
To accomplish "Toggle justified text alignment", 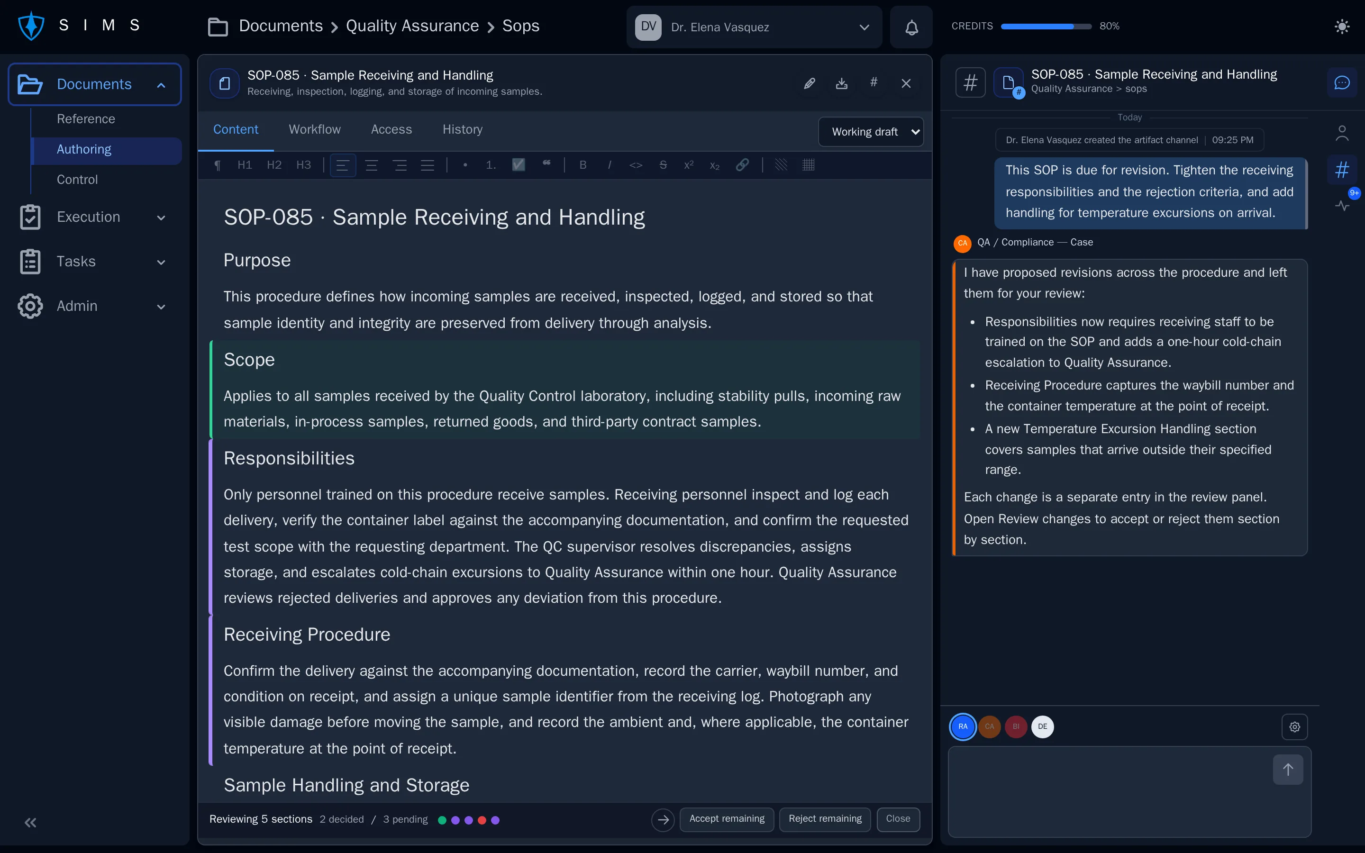I will (428, 165).
